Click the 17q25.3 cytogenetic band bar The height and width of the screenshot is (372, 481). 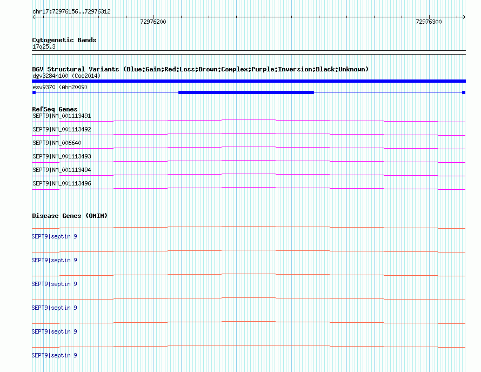[x=249, y=52]
